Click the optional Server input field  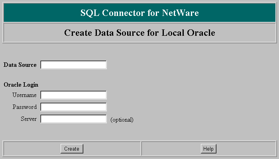pyautogui.click(x=73, y=119)
